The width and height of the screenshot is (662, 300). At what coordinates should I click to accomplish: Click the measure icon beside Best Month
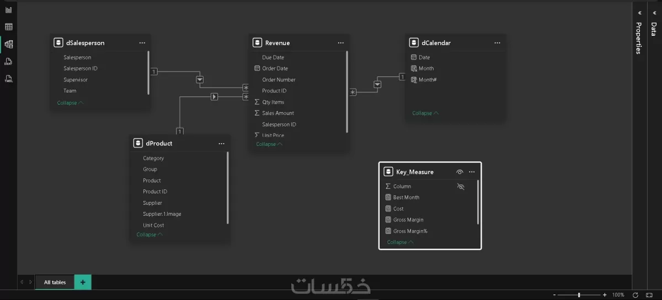point(388,197)
